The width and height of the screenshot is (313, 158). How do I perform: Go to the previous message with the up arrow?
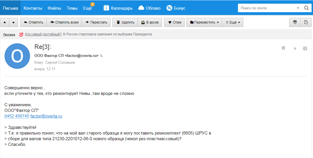pos(5,22)
